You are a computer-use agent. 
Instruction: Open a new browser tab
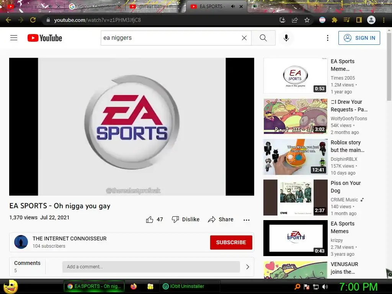click(316, 7)
